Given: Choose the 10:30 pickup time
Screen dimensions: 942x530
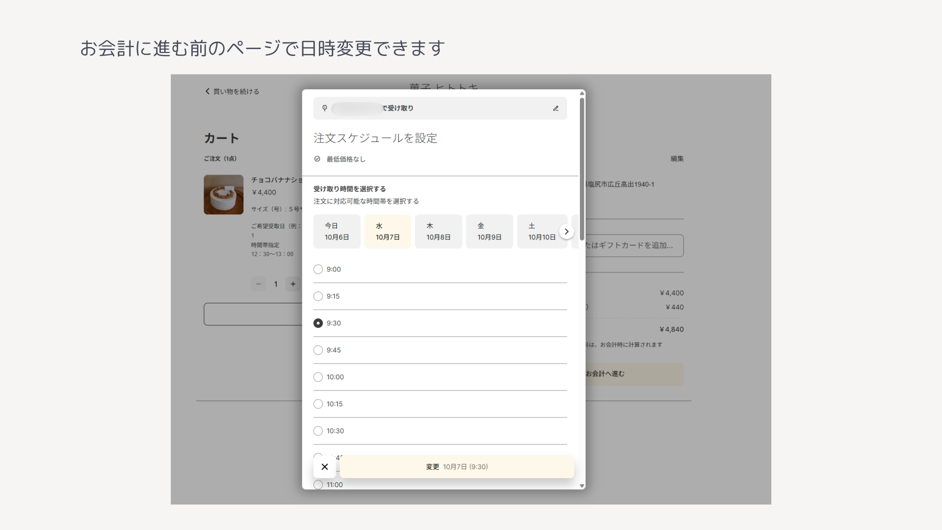Looking at the screenshot, I should [318, 431].
